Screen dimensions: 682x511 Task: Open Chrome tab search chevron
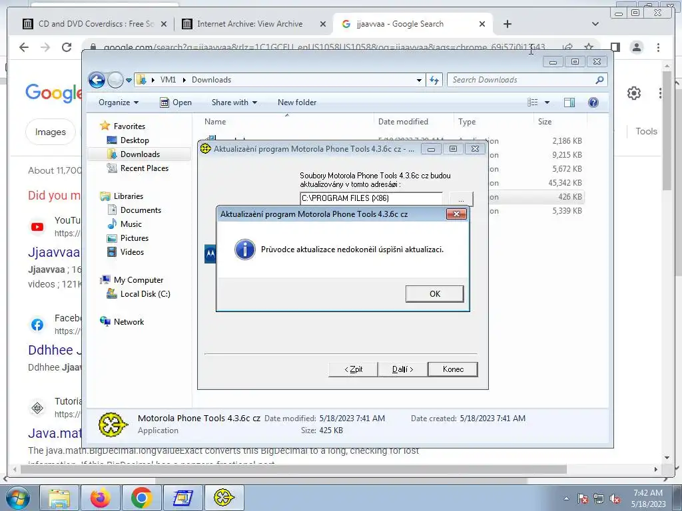[595, 24]
